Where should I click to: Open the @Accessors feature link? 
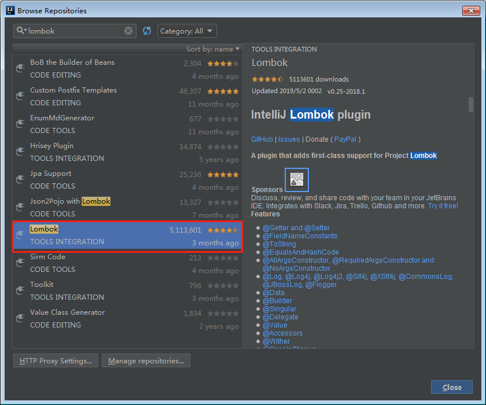(283, 333)
